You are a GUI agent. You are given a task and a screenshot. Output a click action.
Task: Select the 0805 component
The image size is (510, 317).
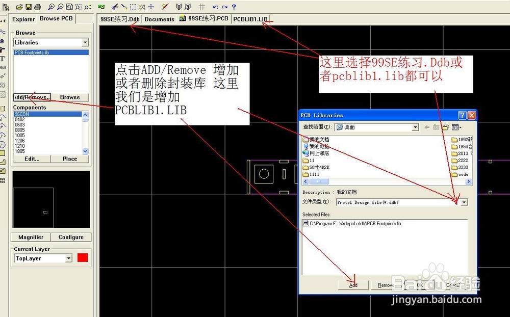(20, 130)
